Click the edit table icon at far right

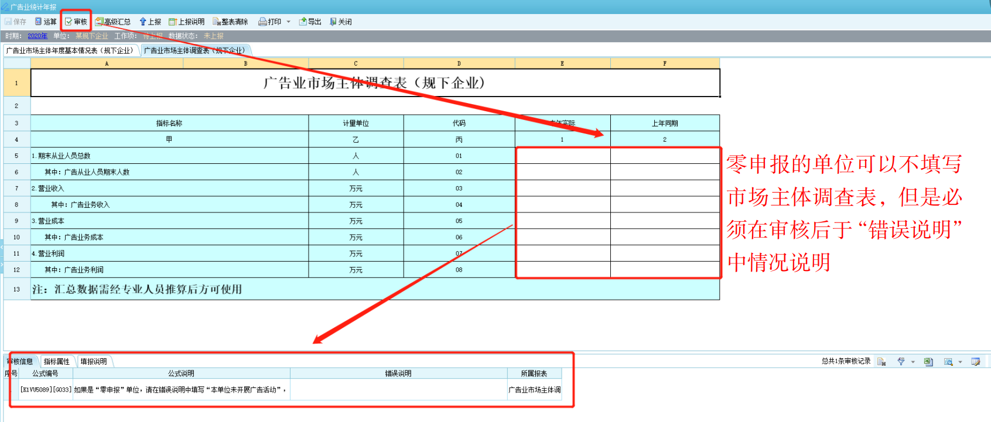(975, 362)
